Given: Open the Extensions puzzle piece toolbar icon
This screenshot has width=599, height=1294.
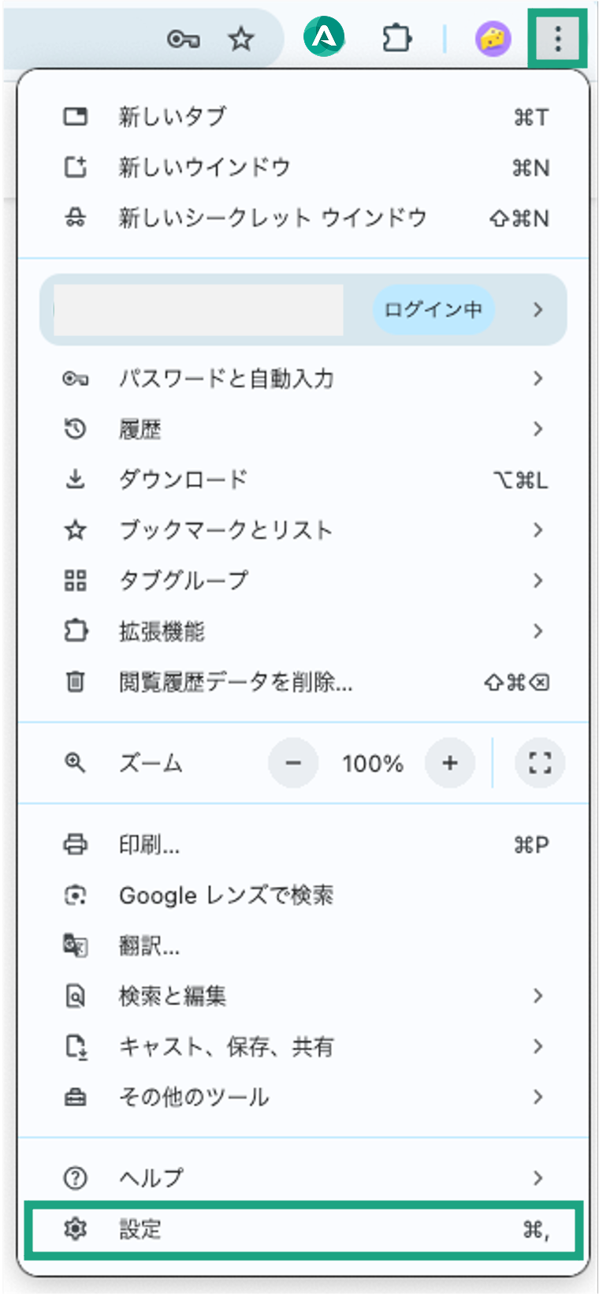Looking at the screenshot, I should click(x=396, y=38).
